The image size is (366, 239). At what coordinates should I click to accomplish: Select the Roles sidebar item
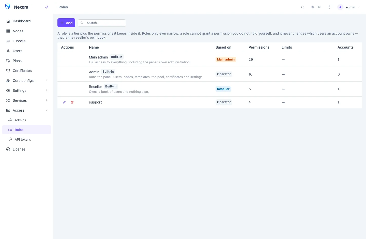pos(26,130)
